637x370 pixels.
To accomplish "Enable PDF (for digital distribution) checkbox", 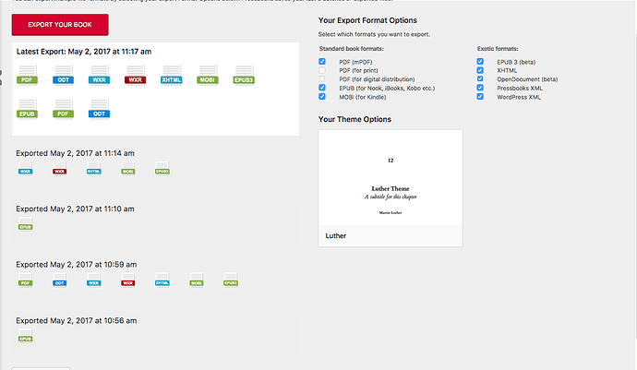I will 322,78.
